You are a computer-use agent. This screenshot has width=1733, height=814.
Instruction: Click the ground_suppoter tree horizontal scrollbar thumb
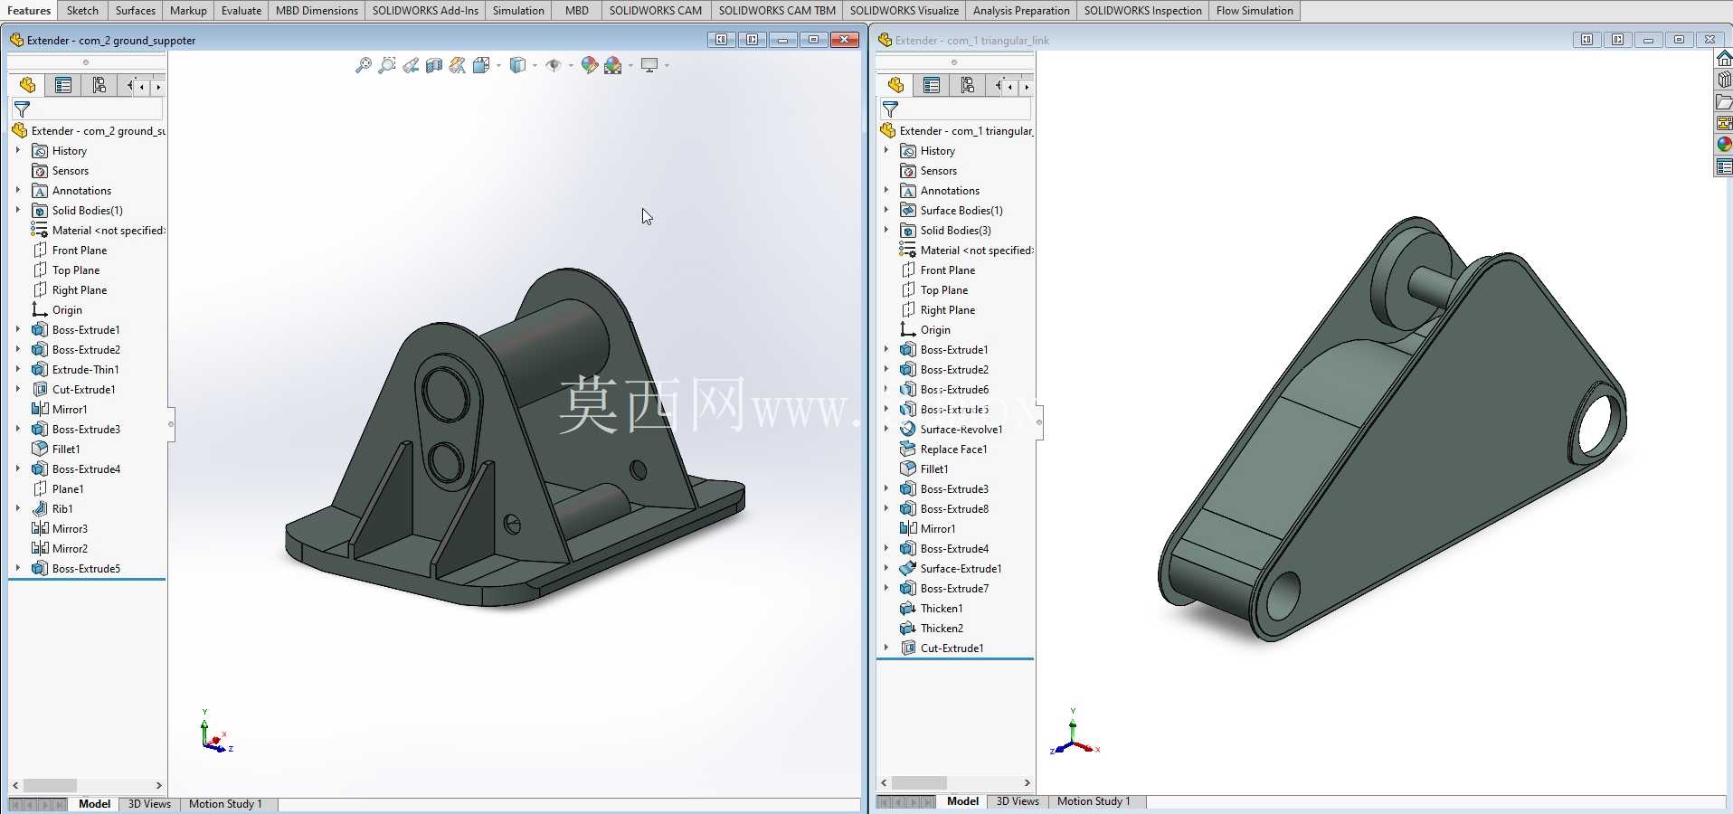coord(50,785)
